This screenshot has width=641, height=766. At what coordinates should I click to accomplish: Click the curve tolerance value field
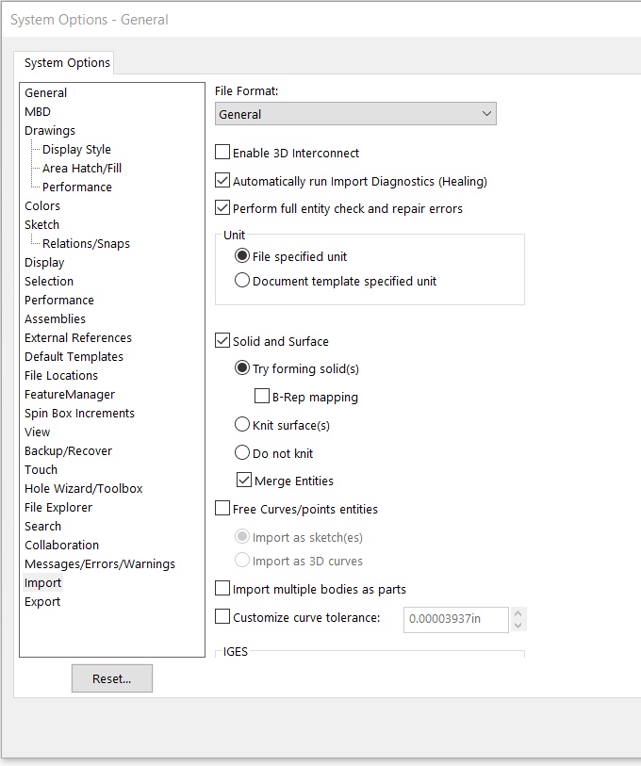click(x=455, y=619)
